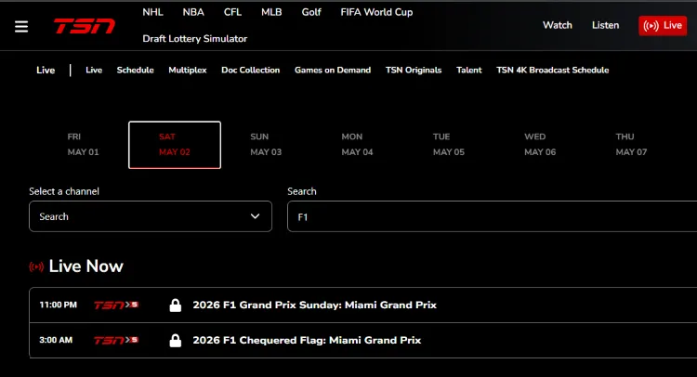Click lock icon on Grand Prix Sunday row

(175, 305)
